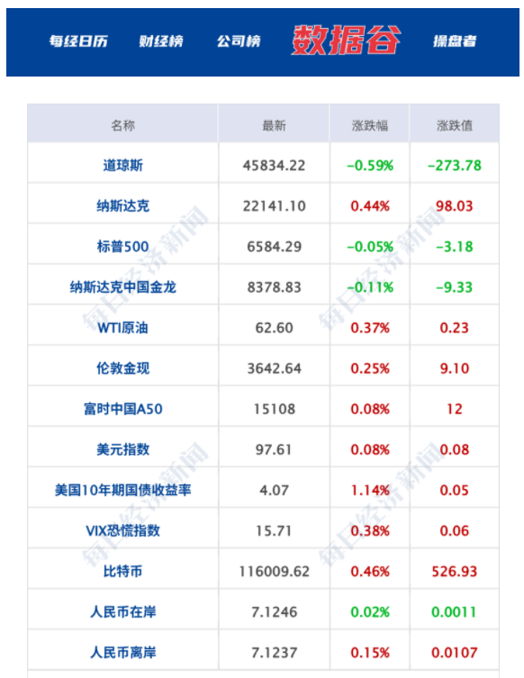Viewport: 524px width, 678px height.
Task: Click the WTI原油 name link
Action: [122, 328]
